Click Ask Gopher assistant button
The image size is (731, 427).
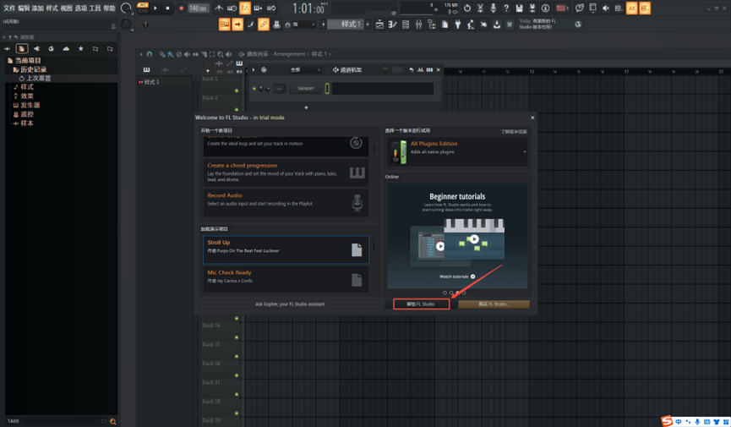[290, 304]
